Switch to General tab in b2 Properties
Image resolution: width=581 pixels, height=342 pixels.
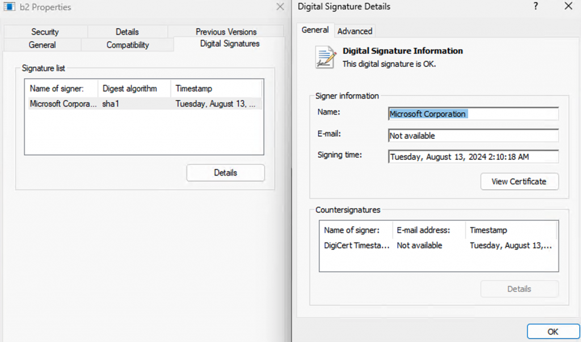tap(42, 45)
